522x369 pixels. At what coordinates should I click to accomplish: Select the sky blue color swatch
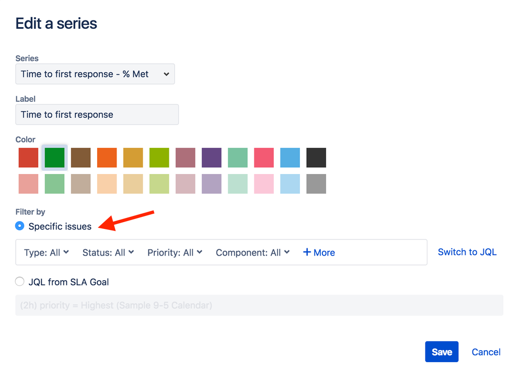pyautogui.click(x=290, y=157)
